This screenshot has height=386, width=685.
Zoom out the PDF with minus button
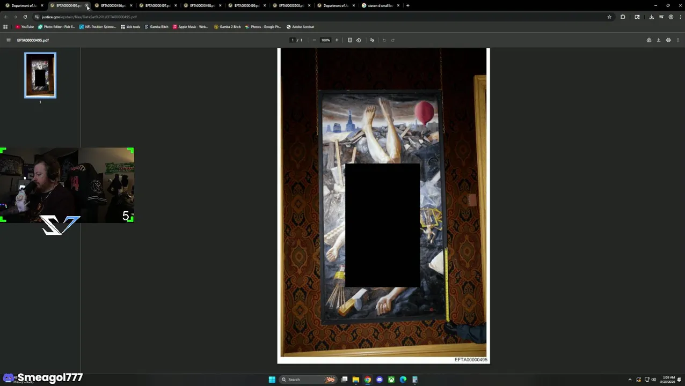314,40
